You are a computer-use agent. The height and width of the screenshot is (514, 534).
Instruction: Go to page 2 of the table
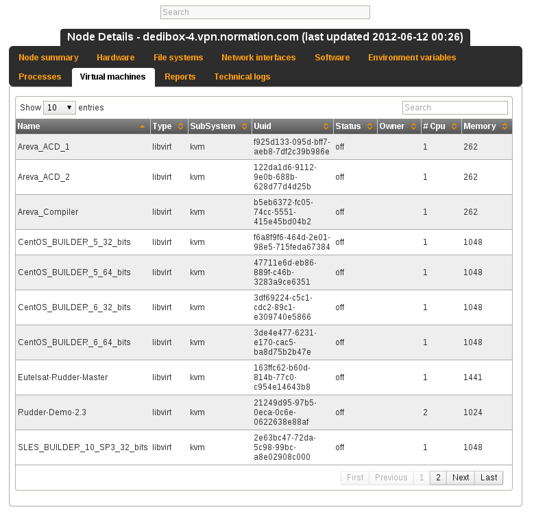pos(438,478)
